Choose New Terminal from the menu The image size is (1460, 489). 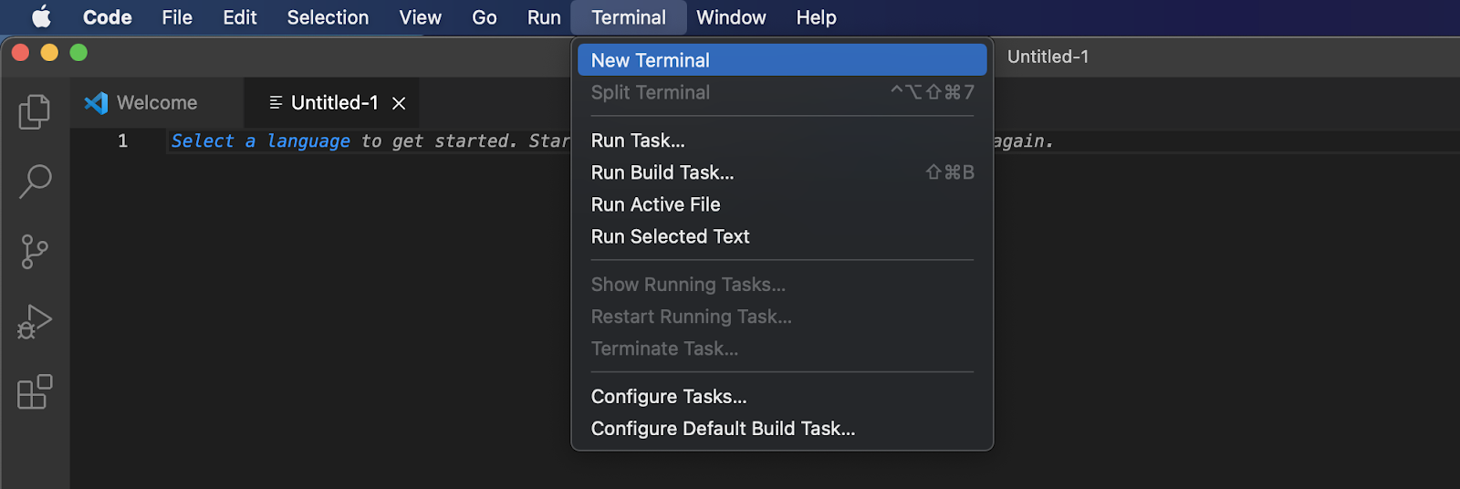pos(650,60)
